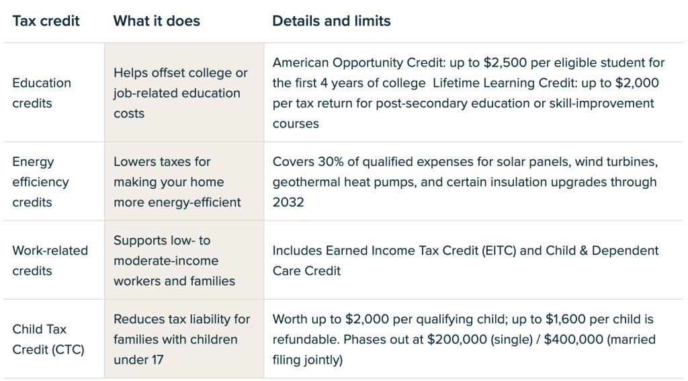Click the year '2032' in energy details

288,202
